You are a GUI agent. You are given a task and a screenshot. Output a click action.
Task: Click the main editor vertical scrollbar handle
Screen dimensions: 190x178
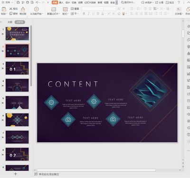(x=183, y=33)
